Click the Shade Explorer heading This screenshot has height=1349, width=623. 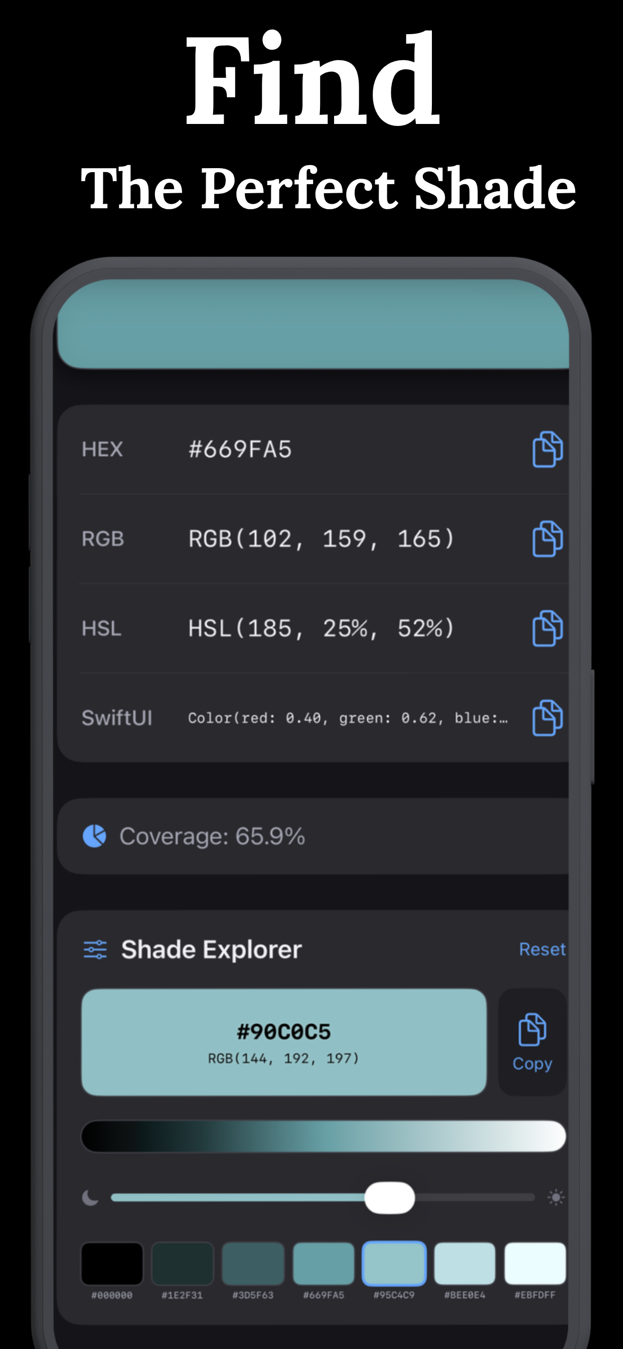point(212,950)
